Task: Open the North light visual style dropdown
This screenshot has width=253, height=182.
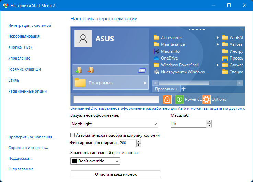Action: click(x=114, y=124)
